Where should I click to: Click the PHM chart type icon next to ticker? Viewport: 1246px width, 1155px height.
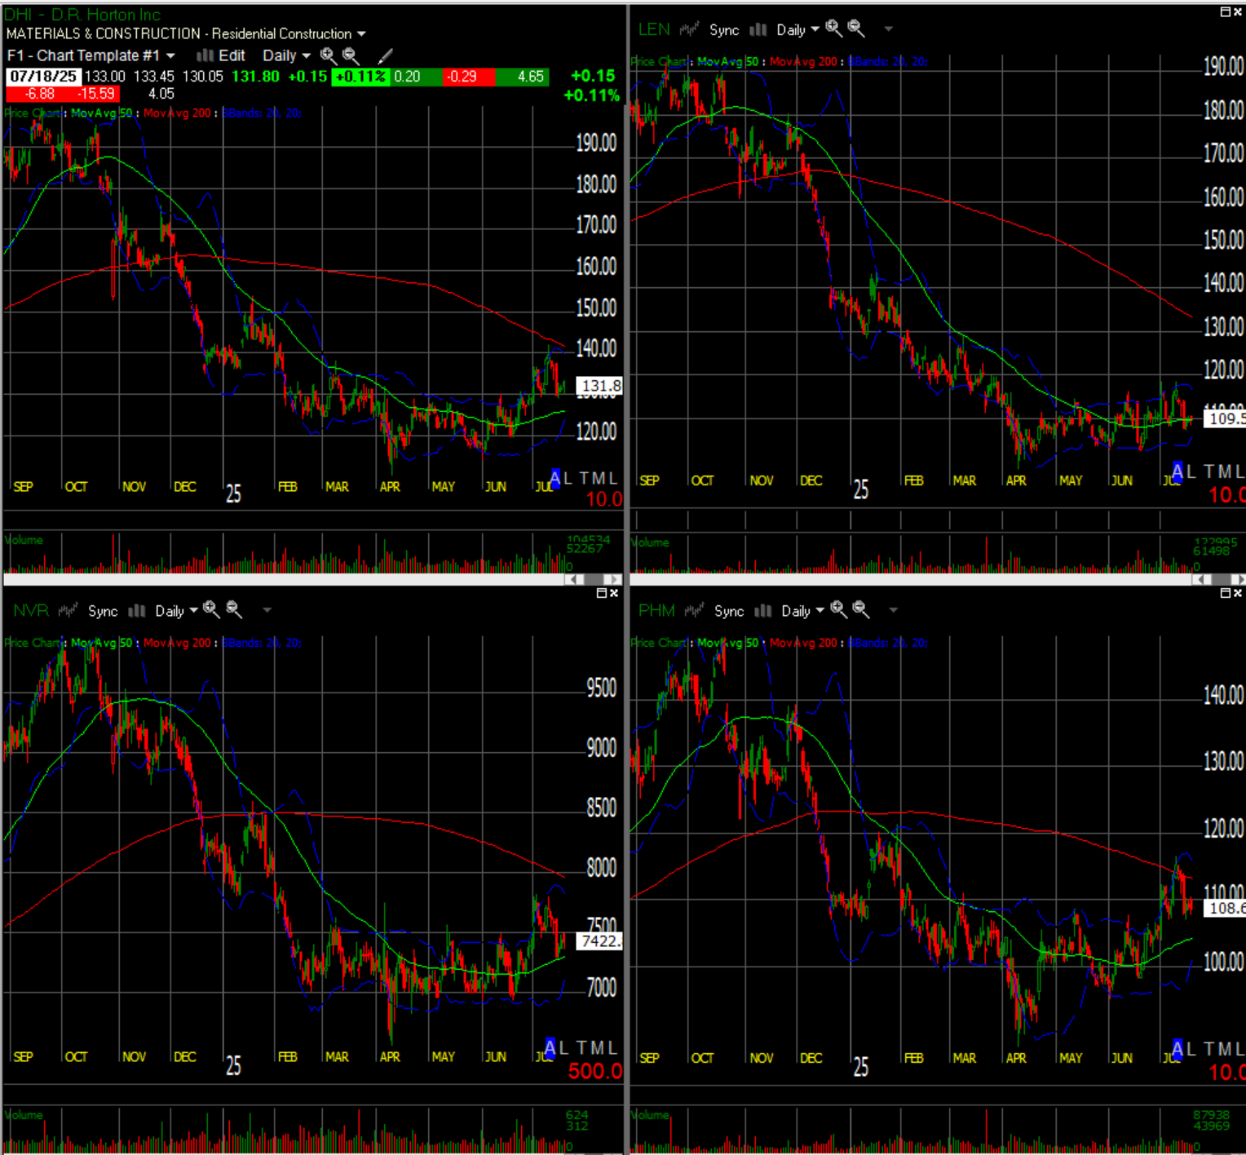(695, 610)
